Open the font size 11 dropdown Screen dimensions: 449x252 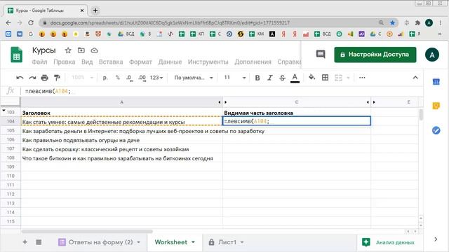[x=235, y=78]
